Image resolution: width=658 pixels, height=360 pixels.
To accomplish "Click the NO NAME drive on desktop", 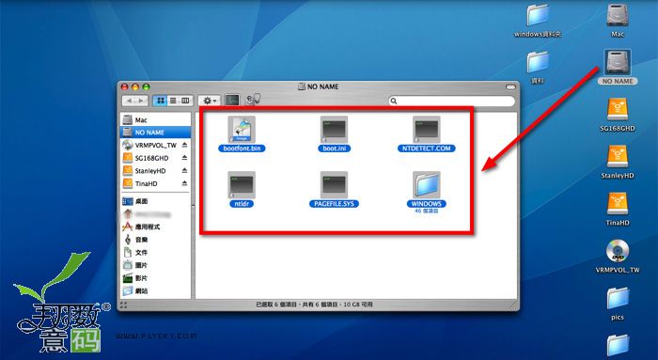I will [618, 63].
